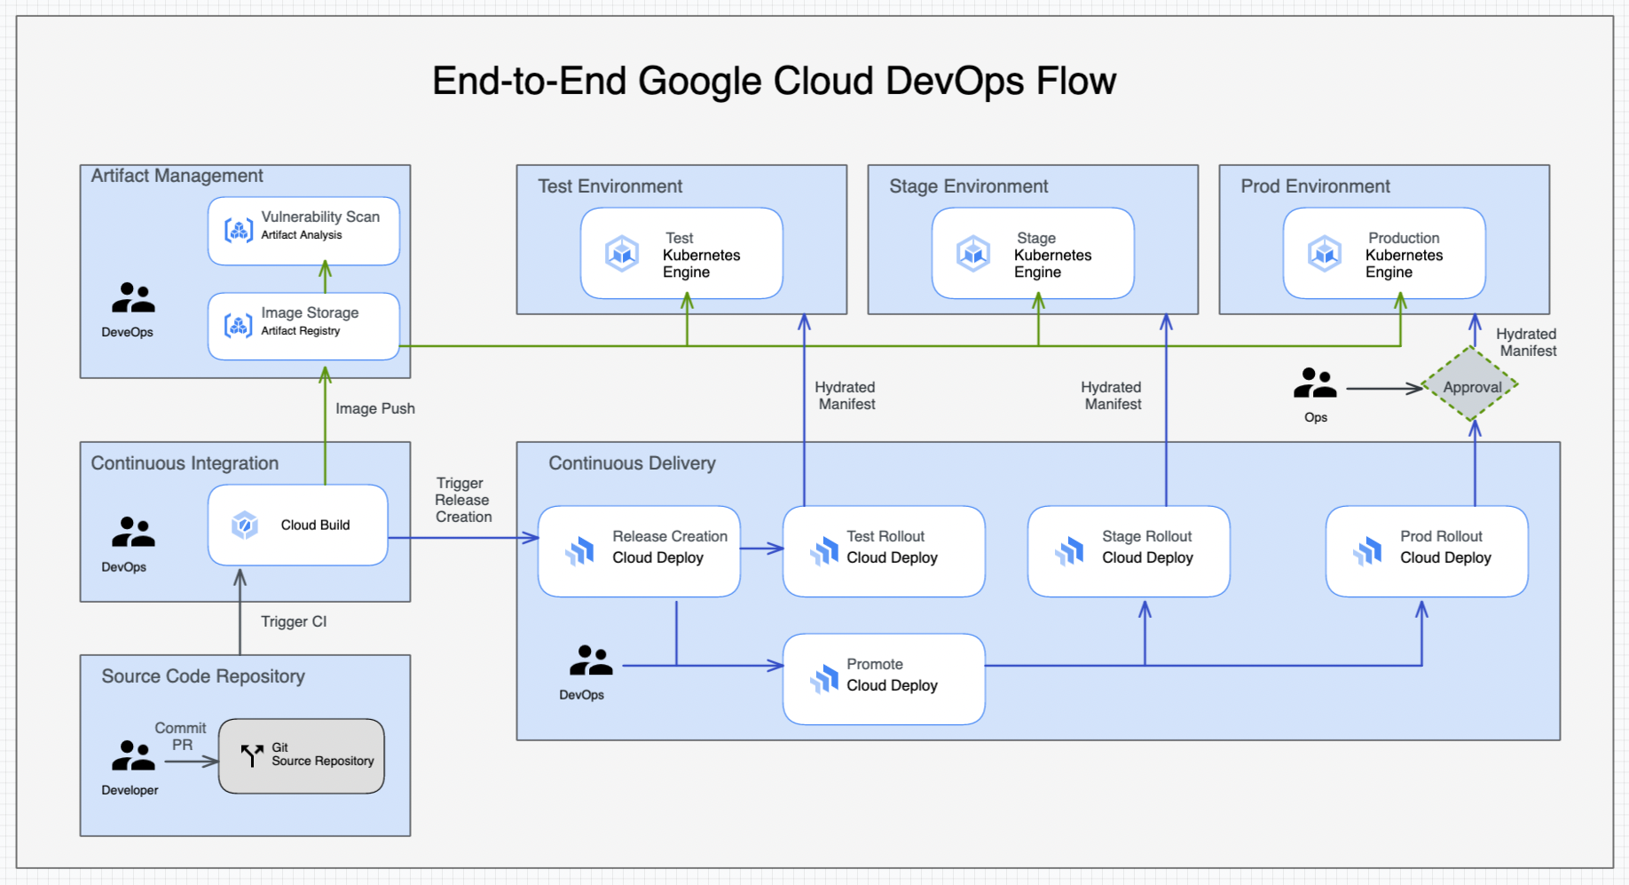Select the Ops persona icon

(1316, 384)
